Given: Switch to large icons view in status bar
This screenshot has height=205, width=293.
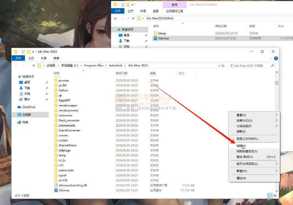Looking at the screenshot, I should pyautogui.click(x=275, y=195).
